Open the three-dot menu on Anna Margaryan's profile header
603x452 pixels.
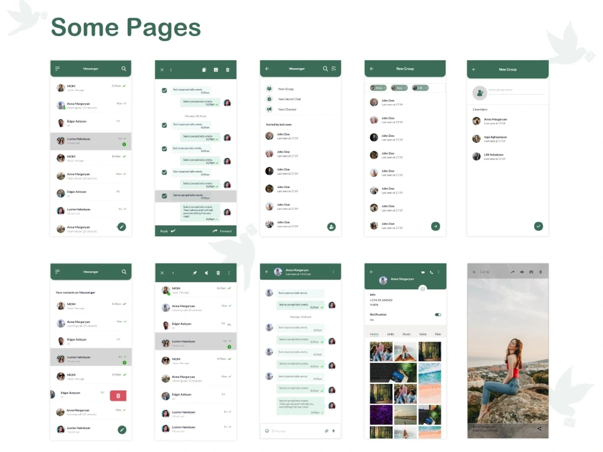click(438, 272)
